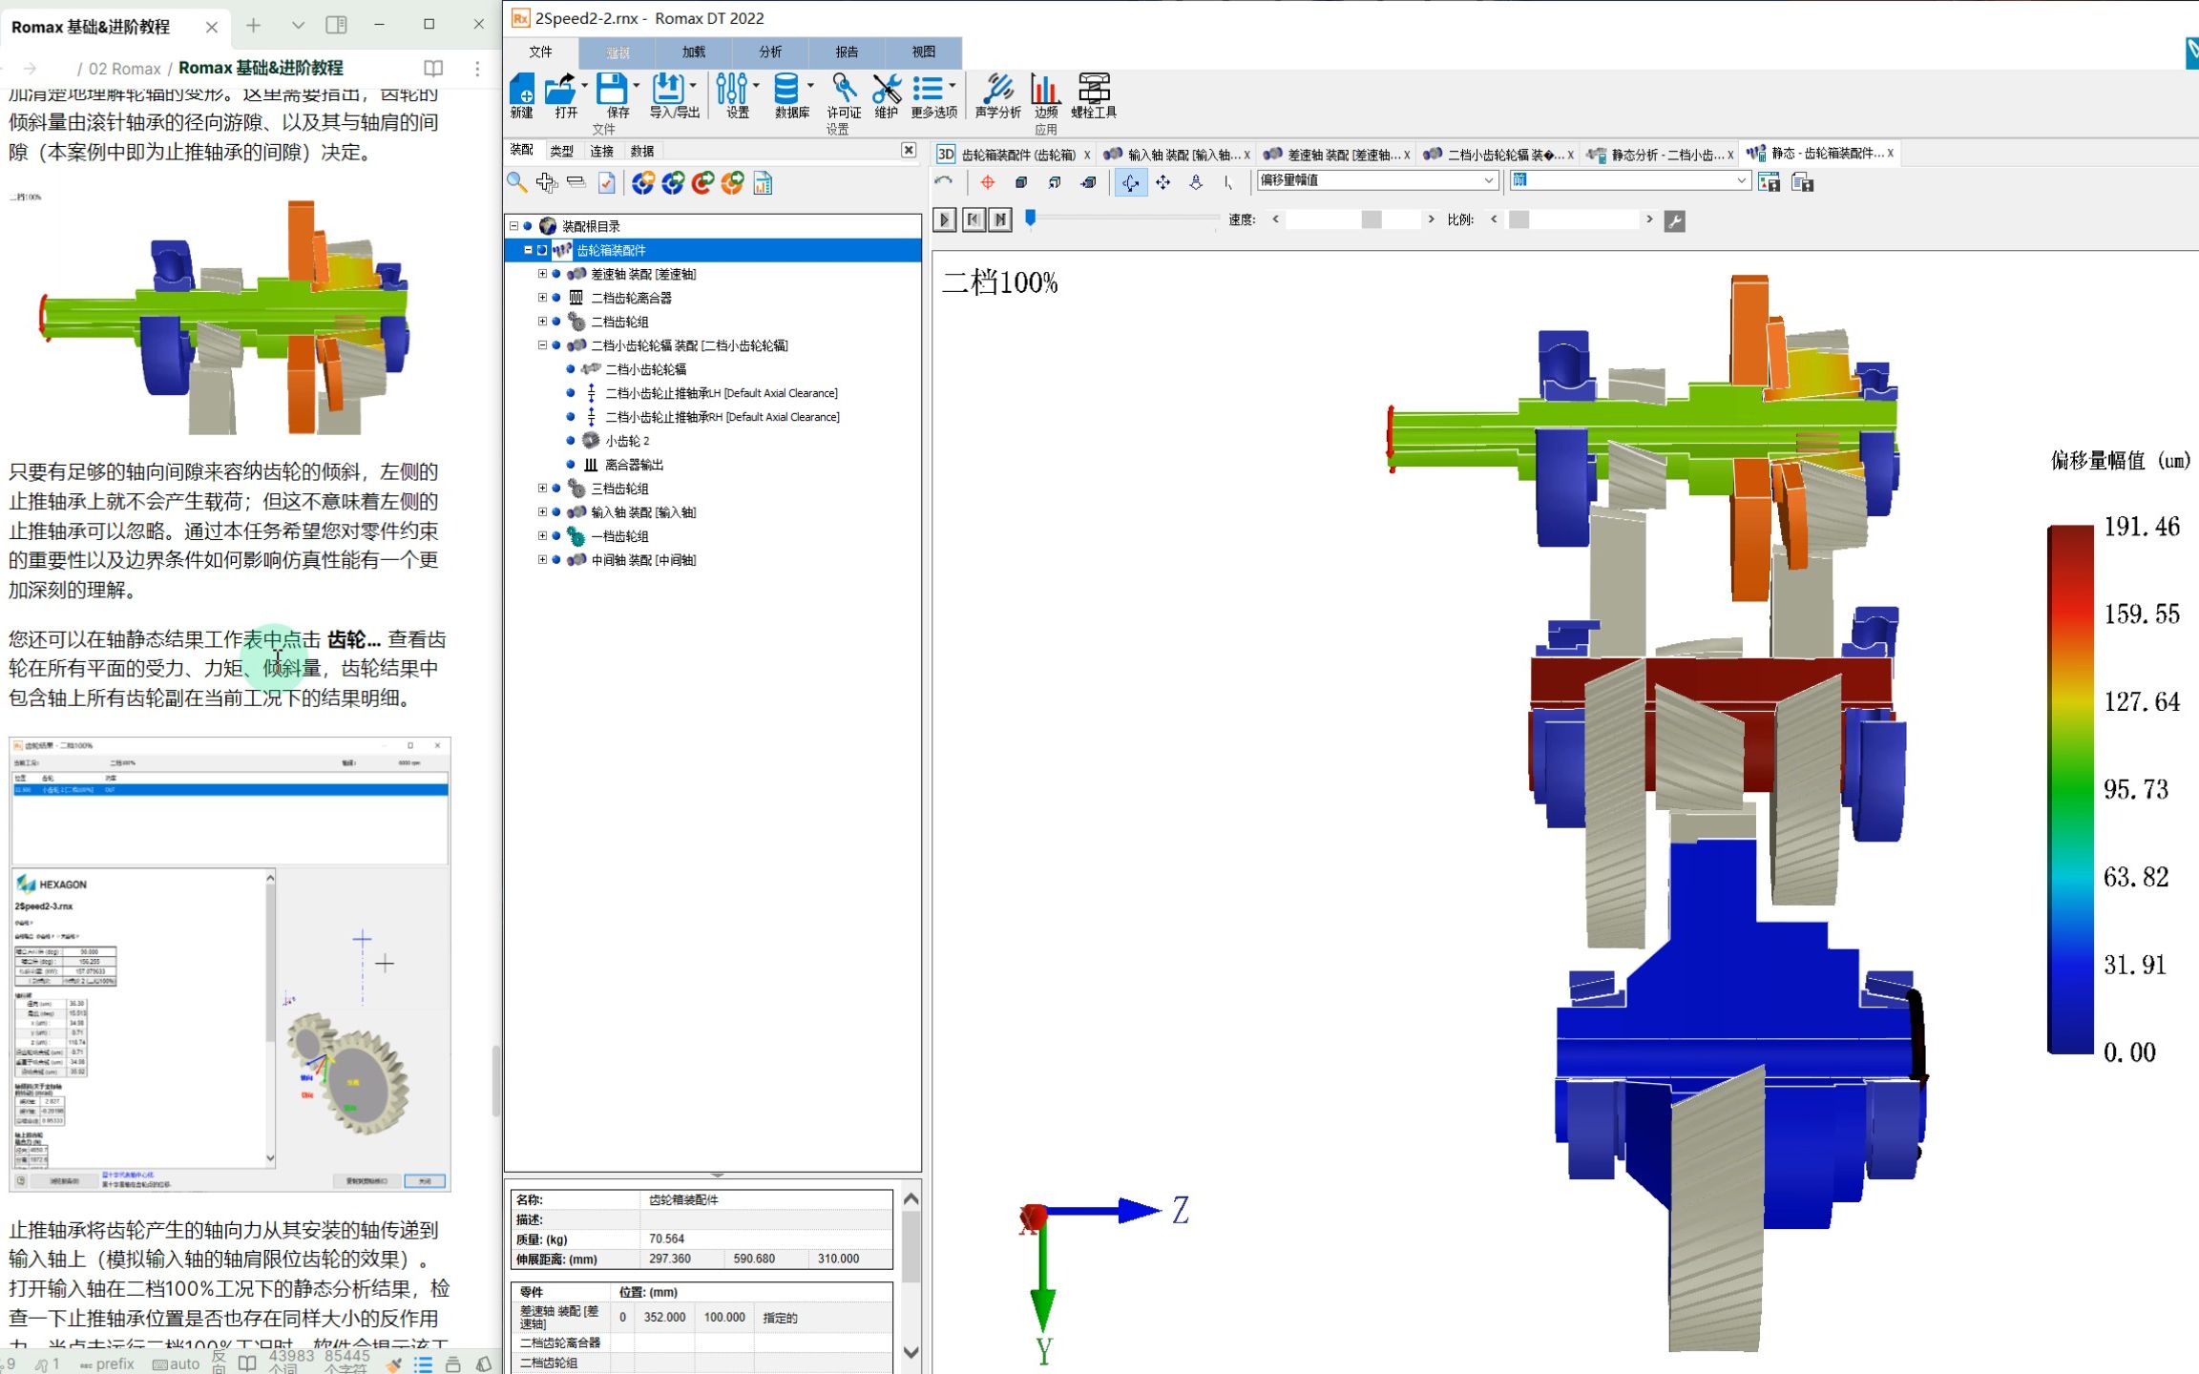Select the 二档小齿轮止推轴承LH tree item

click(721, 393)
